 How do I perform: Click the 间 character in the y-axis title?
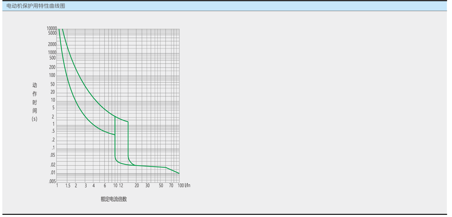point(34,111)
